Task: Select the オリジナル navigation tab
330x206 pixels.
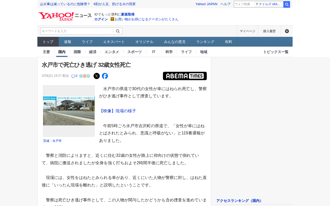Action: click(144, 42)
